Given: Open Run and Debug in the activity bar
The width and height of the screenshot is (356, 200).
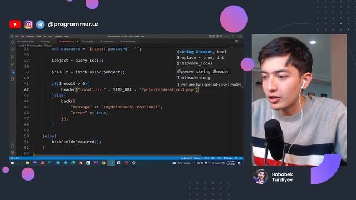Looking at the screenshot, I should click(x=12, y=64).
